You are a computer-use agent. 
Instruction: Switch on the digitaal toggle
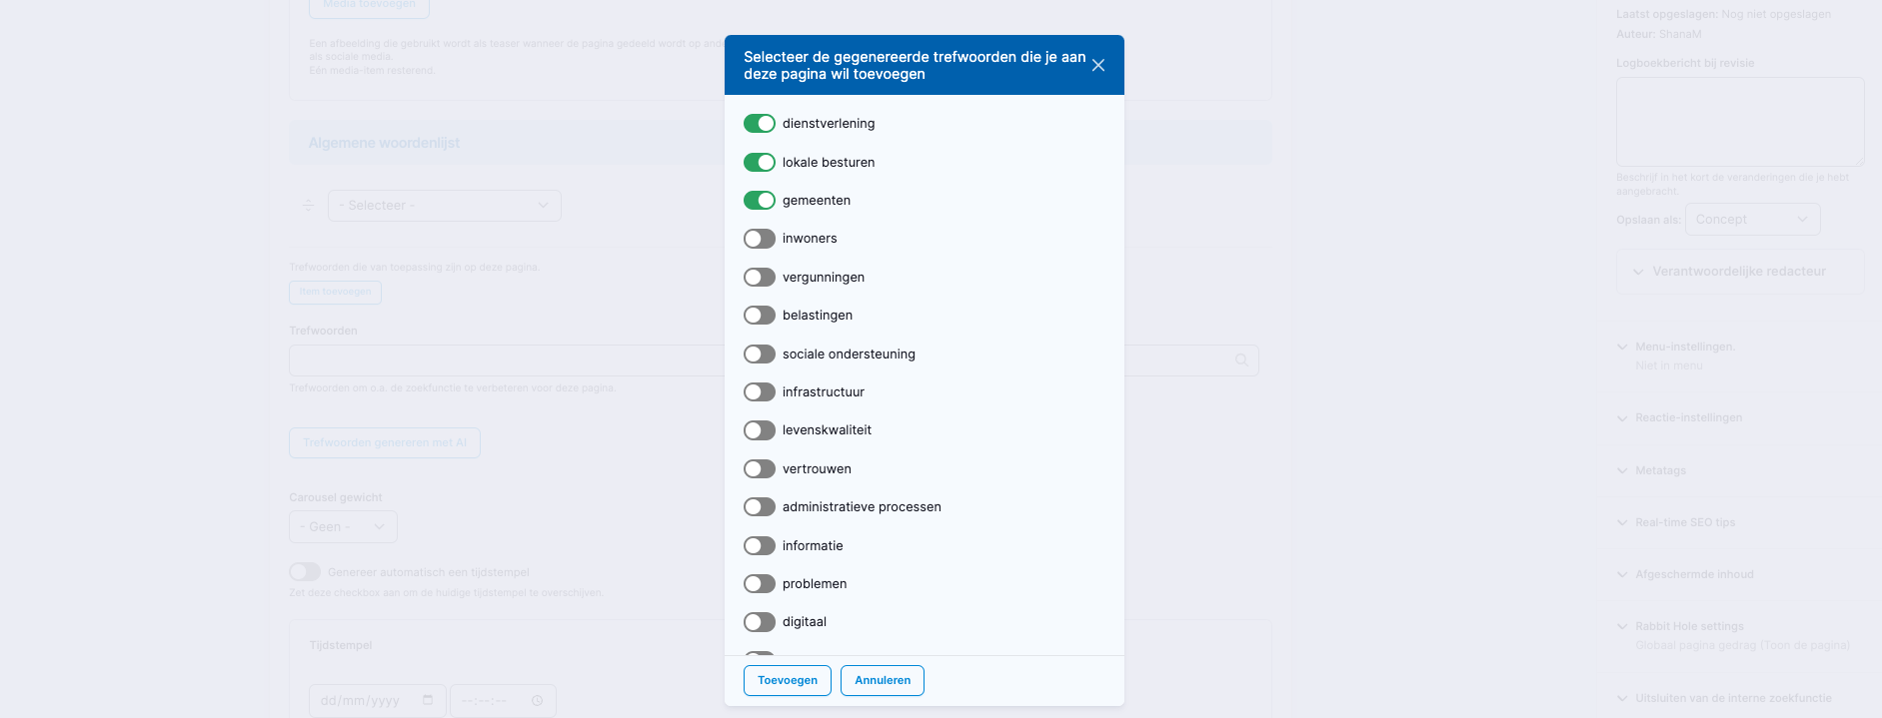click(760, 622)
